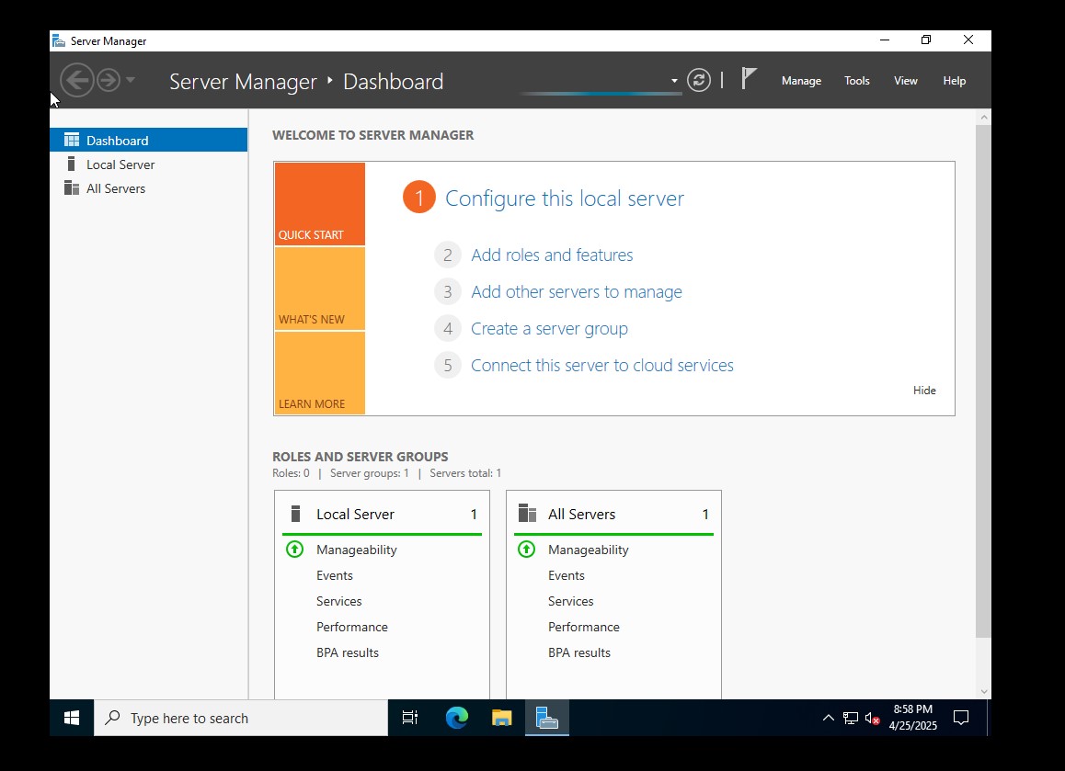This screenshot has height=771, width=1065.
Task: Select All Servers in the sidebar
Action: (x=116, y=188)
